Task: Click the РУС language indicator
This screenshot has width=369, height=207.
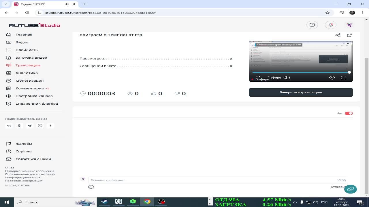Action: [324, 202]
